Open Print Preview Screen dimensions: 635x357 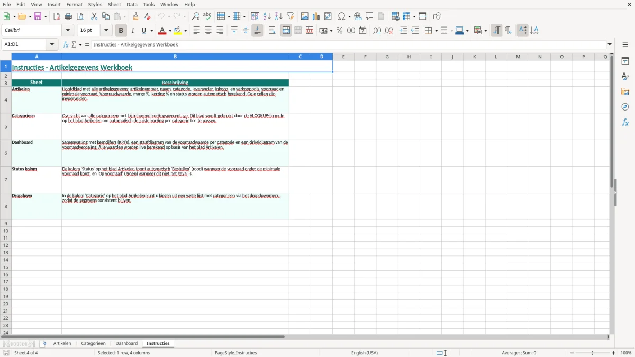(x=80, y=16)
